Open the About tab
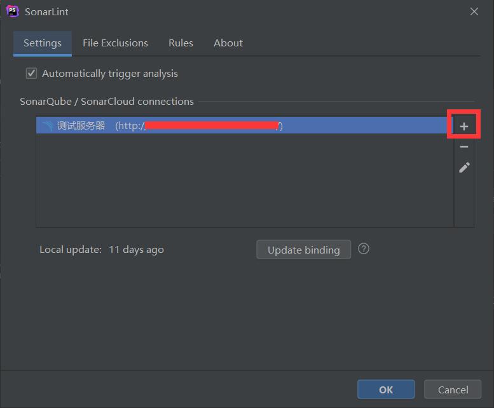Image resolution: width=494 pixels, height=408 pixels. point(228,43)
